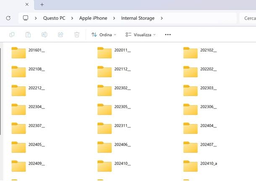Close the current File Explorer tab
The image size is (256, 181).
(27, 5)
